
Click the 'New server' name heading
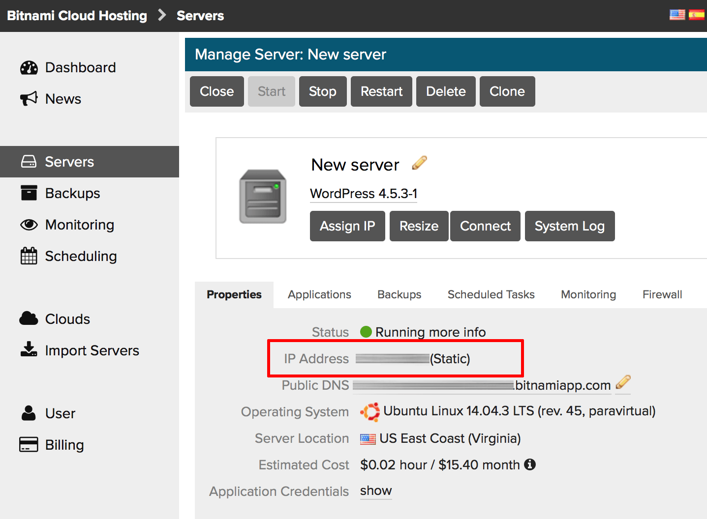point(355,165)
